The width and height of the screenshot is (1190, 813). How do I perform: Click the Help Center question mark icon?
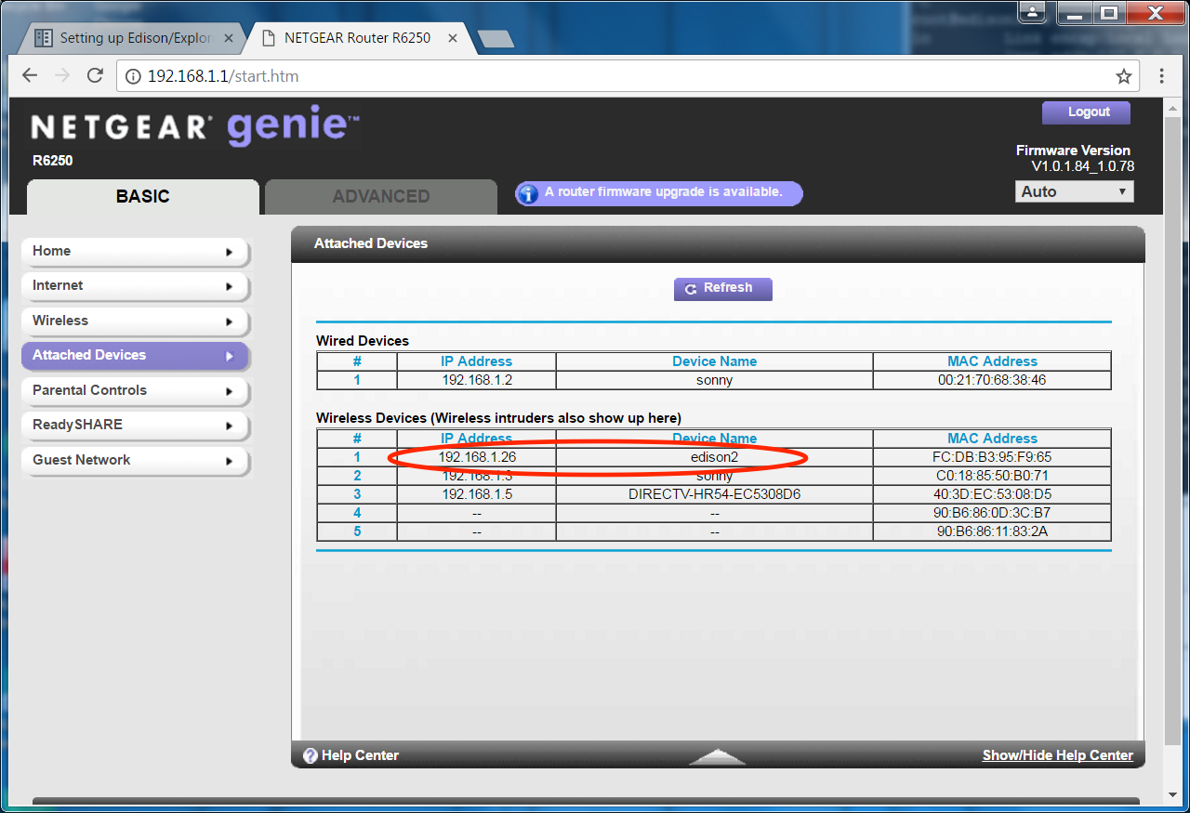311,755
